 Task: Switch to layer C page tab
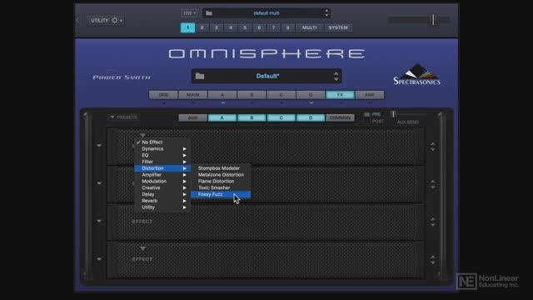click(281, 95)
